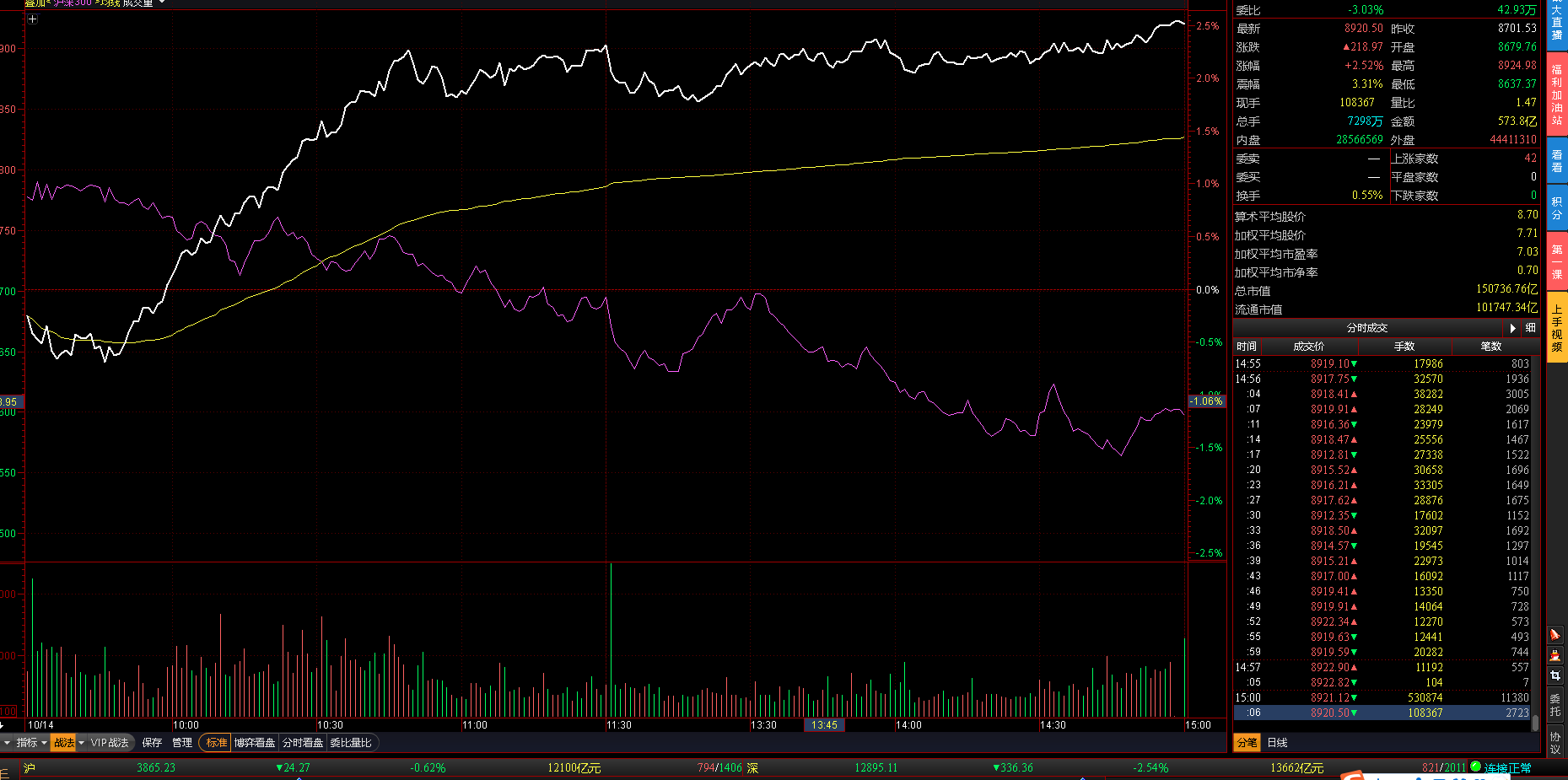The width and height of the screenshot is (1568, 780).
Task: Switch to 博弈看盘 view mode
Action: [x=255, y=743]
